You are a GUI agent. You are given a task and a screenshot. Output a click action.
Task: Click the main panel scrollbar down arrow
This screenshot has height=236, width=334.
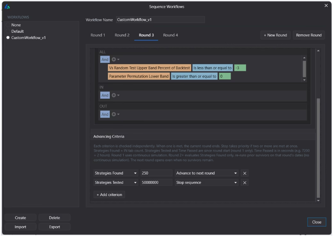click(318, 201)
